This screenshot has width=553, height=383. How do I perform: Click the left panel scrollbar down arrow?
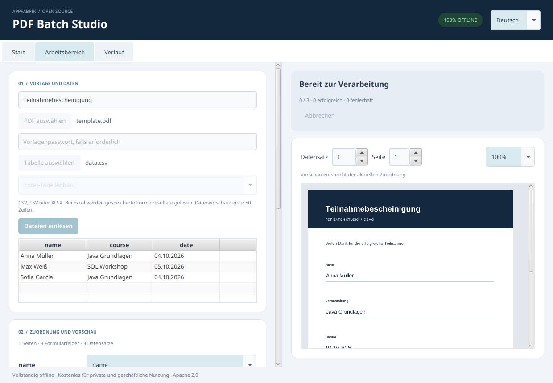(x=278, y=364)
